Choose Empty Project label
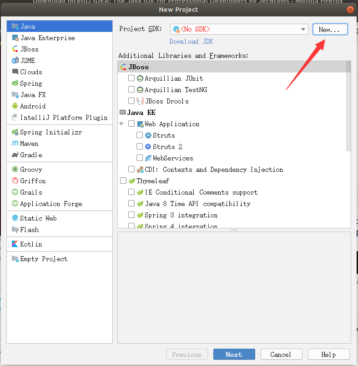358x366 pixels. tap(44, 259)
